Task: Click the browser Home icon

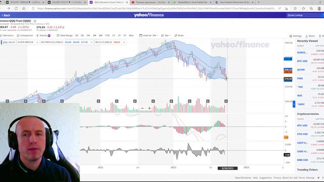Action: point(24,9)
